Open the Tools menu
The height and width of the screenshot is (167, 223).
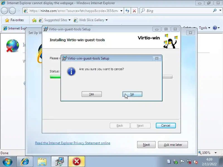pos(205,28)
